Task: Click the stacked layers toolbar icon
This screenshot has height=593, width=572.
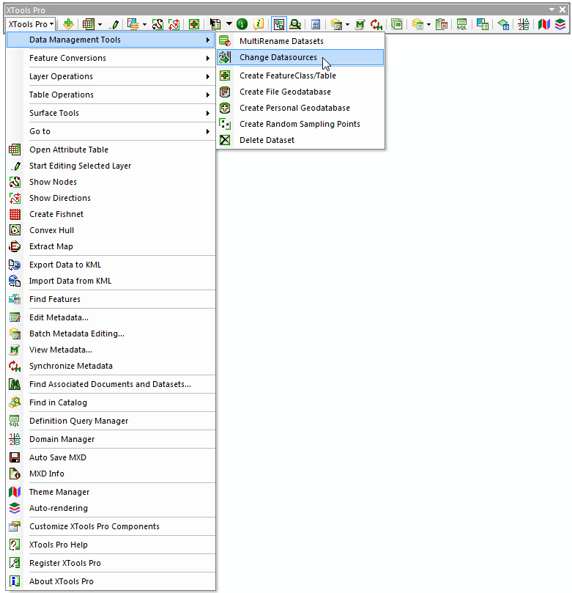Action: pyautogui.click(x=133, y=24)
